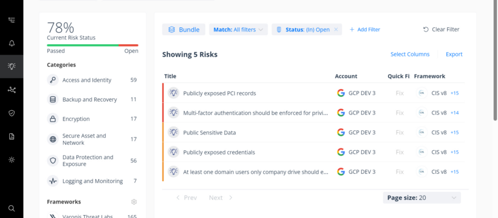Select the Encryption category
Viewport: 498px width, 218px height.
(92, 119)
